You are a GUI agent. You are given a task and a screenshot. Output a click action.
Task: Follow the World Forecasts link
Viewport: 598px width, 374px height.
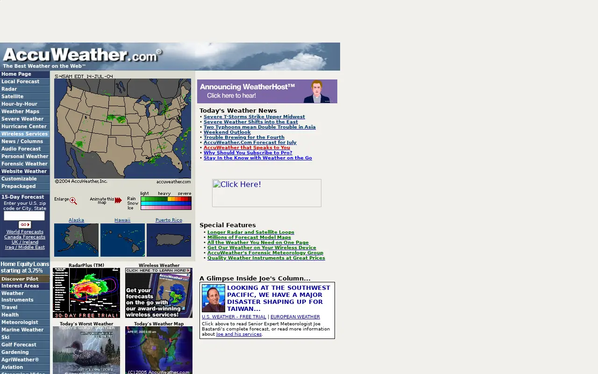[25, 232]
